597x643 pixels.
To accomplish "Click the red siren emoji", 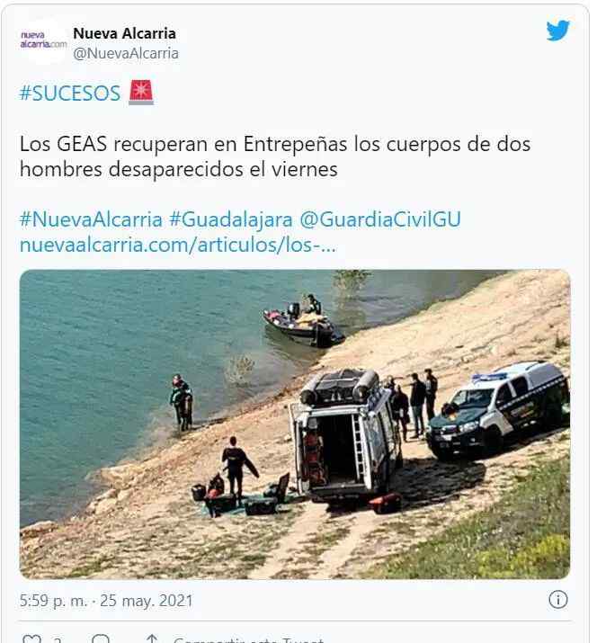I will click(141, 93).
